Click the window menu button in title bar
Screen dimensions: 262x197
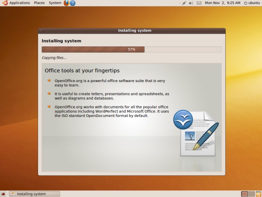tap(41, 31)
